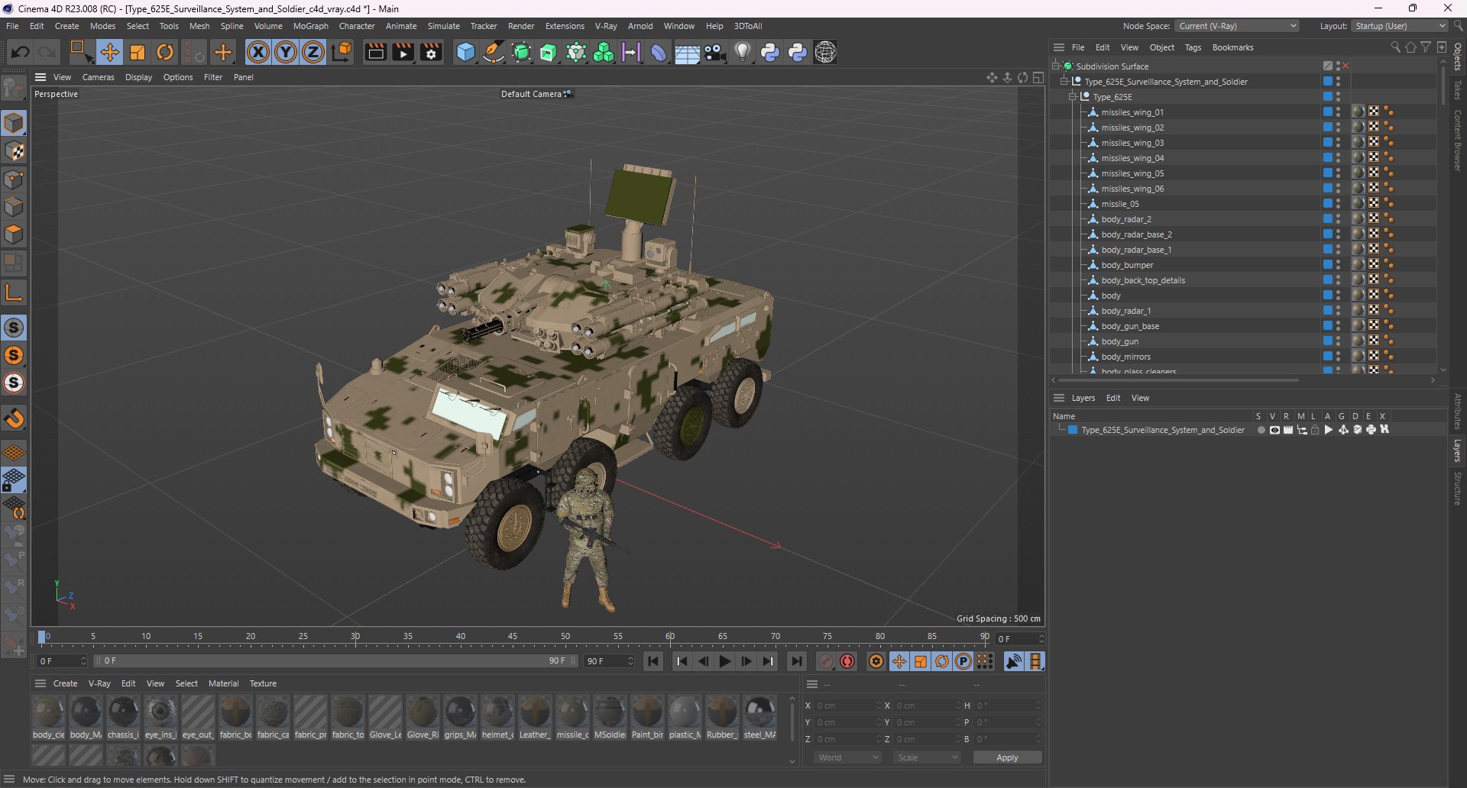Viewport: 1467px width, 788px height.
Task: Open the File menu
Action: click(x=12, y=26)
